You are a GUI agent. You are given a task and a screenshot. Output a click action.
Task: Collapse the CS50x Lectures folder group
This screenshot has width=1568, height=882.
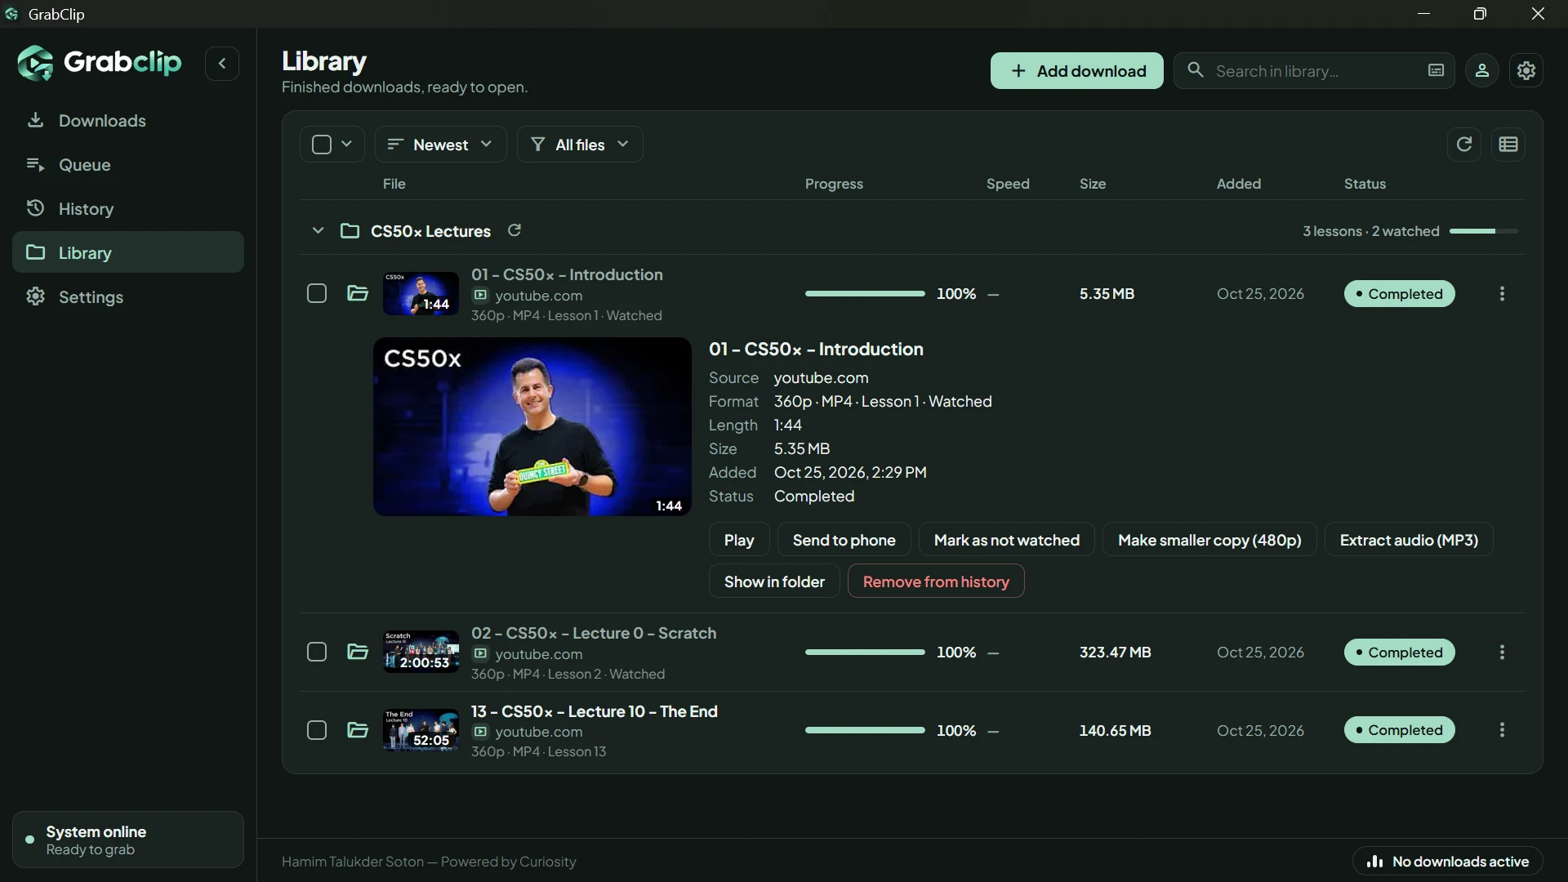318,231
